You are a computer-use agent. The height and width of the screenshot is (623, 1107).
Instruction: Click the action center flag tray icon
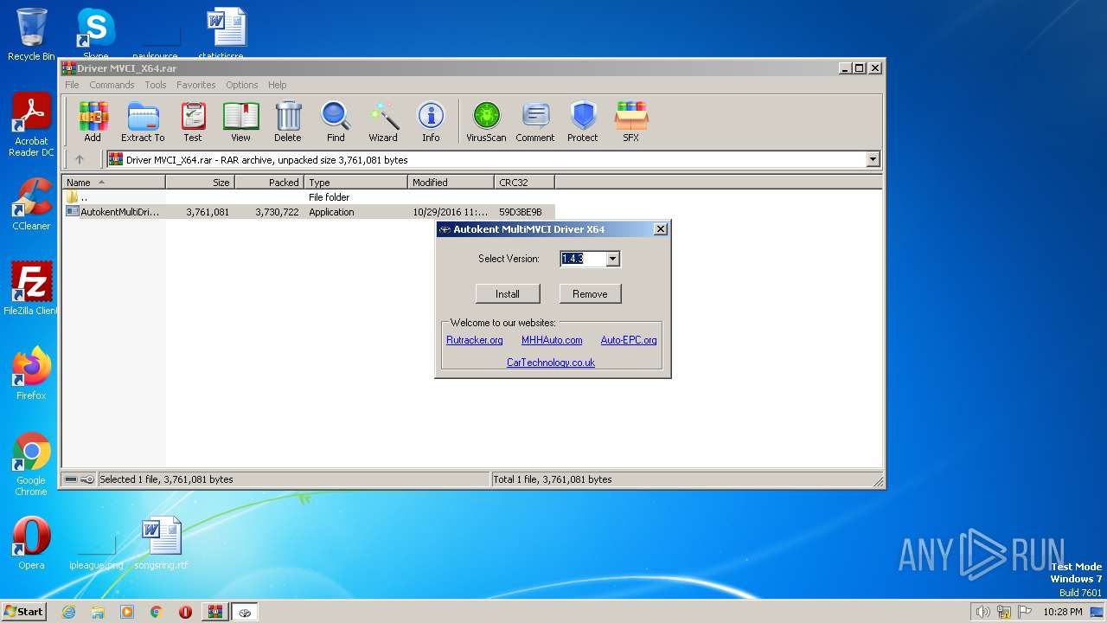1025,612
